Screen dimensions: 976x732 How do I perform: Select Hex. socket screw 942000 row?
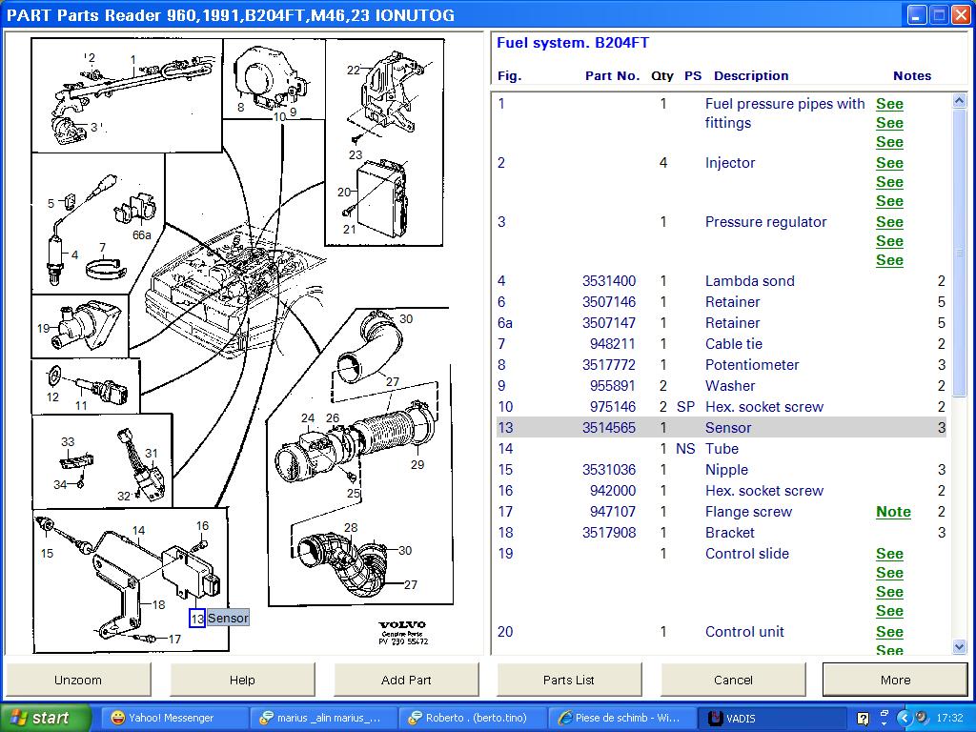click(x=722, y=491)
